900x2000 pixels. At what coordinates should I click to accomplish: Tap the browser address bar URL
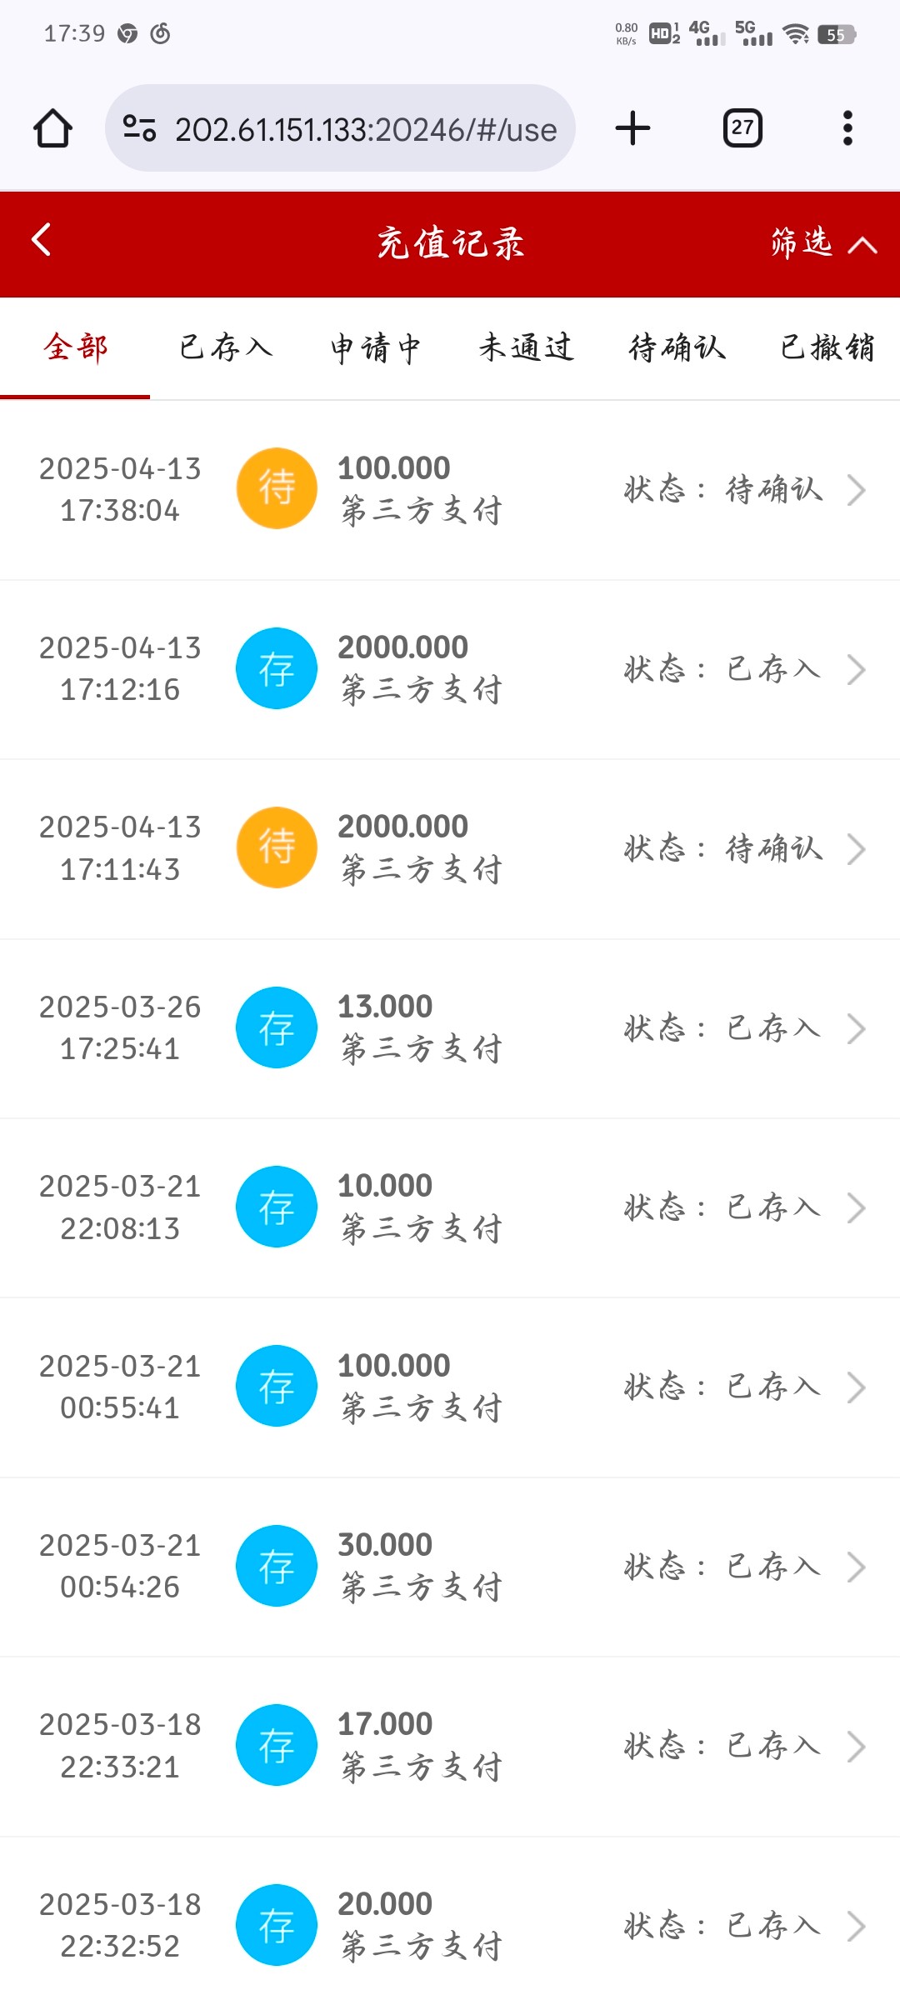point(365,130)
